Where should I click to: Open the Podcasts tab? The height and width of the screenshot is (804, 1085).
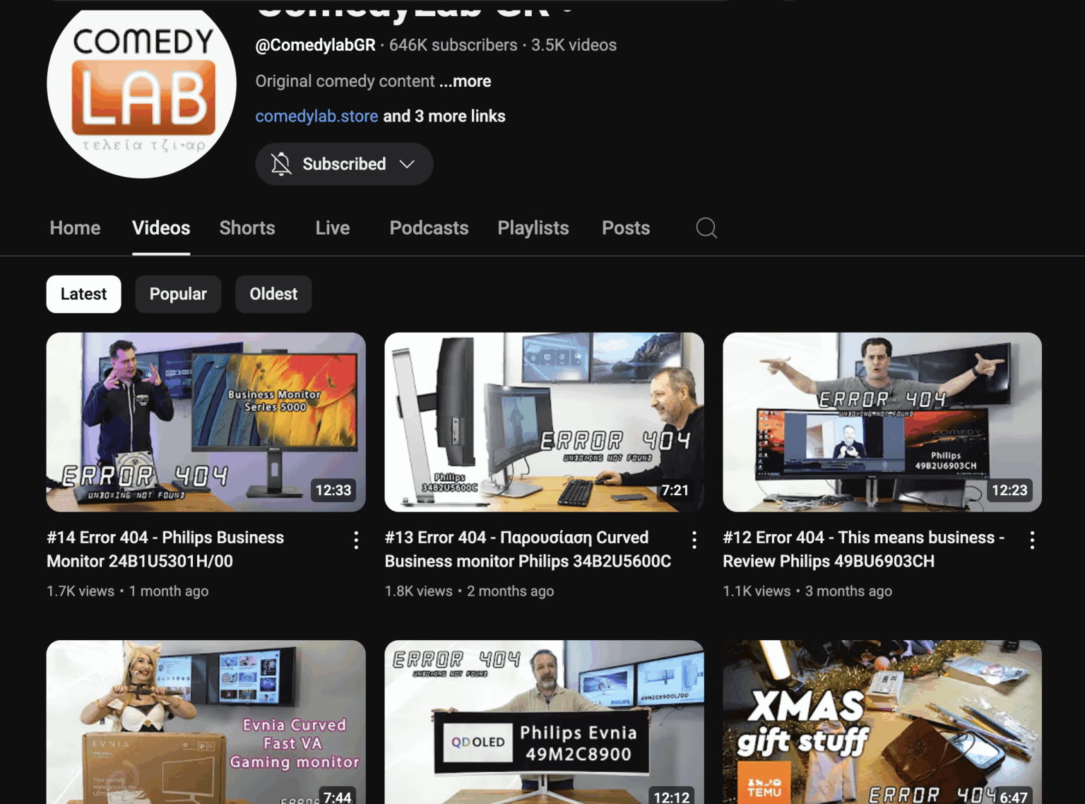click(x=429, y=227)
